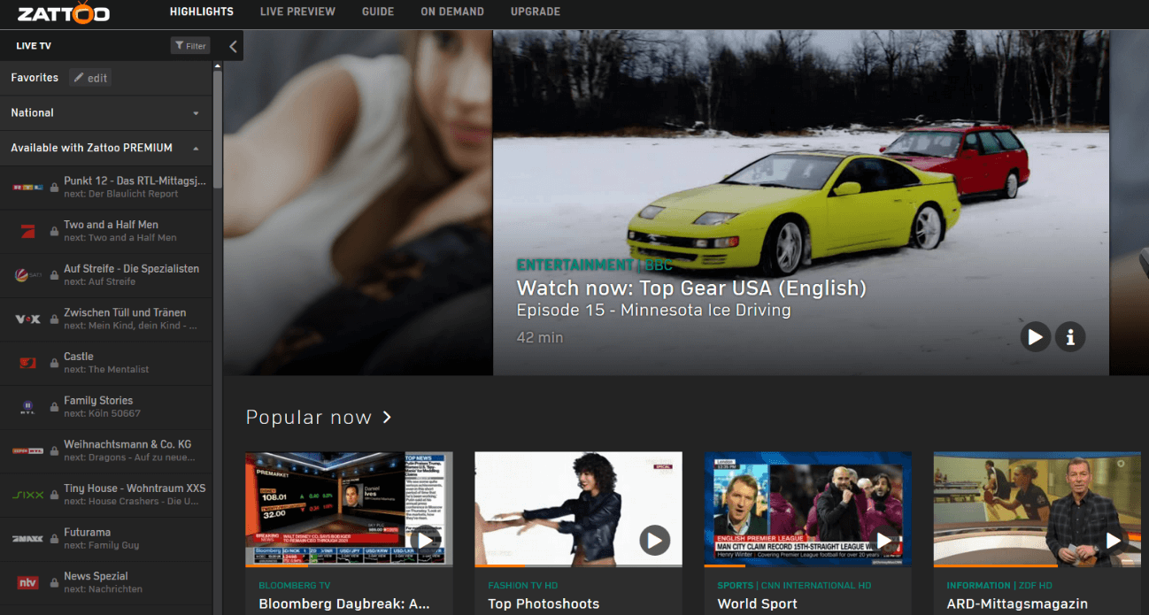1149x615 pixels.
Task: Open Futurama channel entry
Action: (106, 539)
